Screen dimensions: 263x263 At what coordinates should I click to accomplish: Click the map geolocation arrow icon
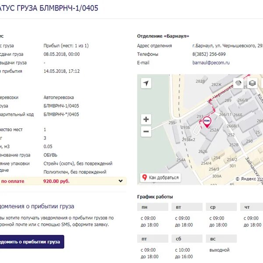coord(146,83)
